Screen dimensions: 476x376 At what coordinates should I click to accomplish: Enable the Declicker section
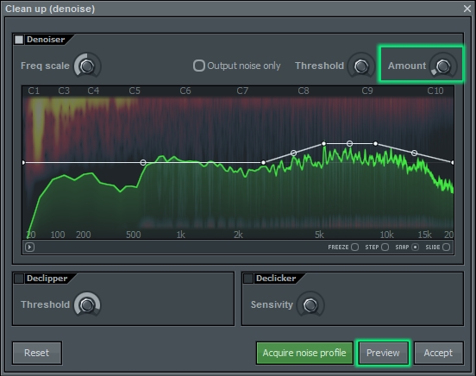click(248, 279)
